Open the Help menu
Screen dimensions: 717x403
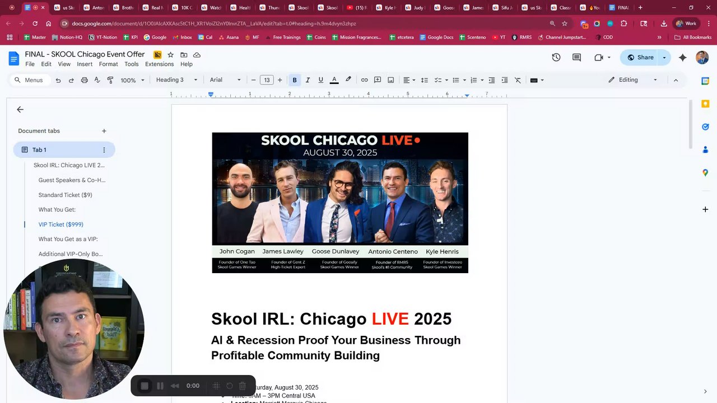pyautogui.click(x=187, y=64)
